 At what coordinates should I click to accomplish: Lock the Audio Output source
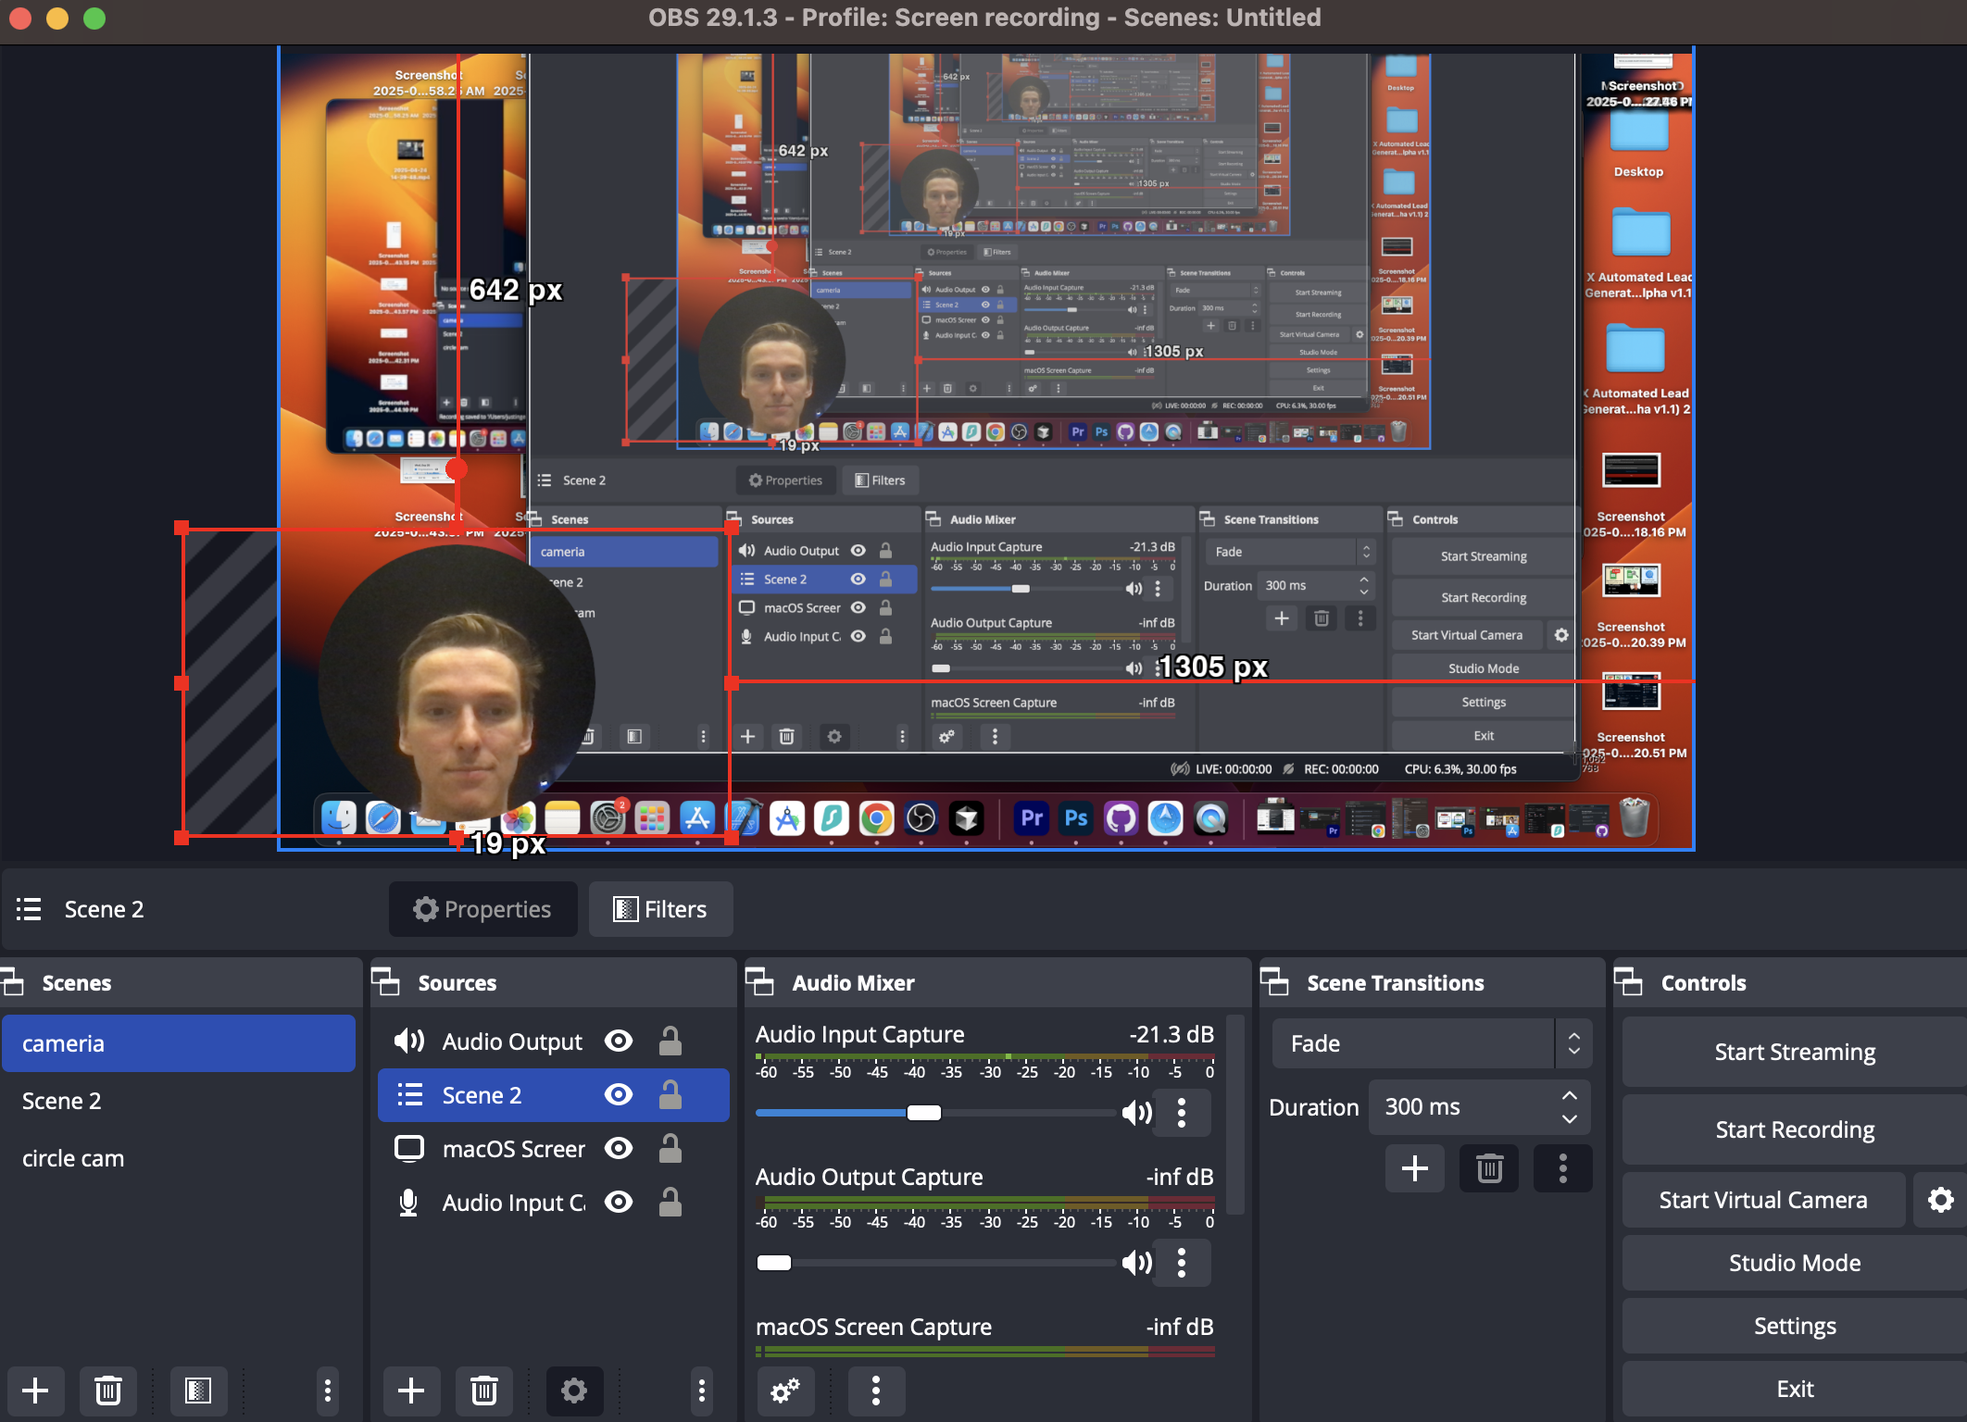[x=670, y=1042]
